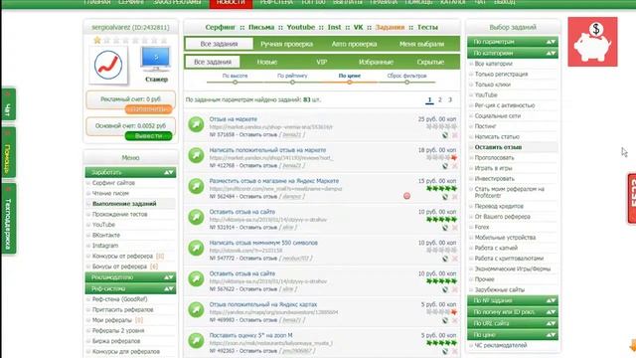This screenshot has width=636, height=358.
Task: Switch to the 'Серфинг' top tab
Action: tap(221, 27)
